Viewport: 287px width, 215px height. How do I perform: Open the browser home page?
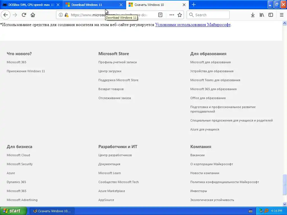[x=33, y=15]
